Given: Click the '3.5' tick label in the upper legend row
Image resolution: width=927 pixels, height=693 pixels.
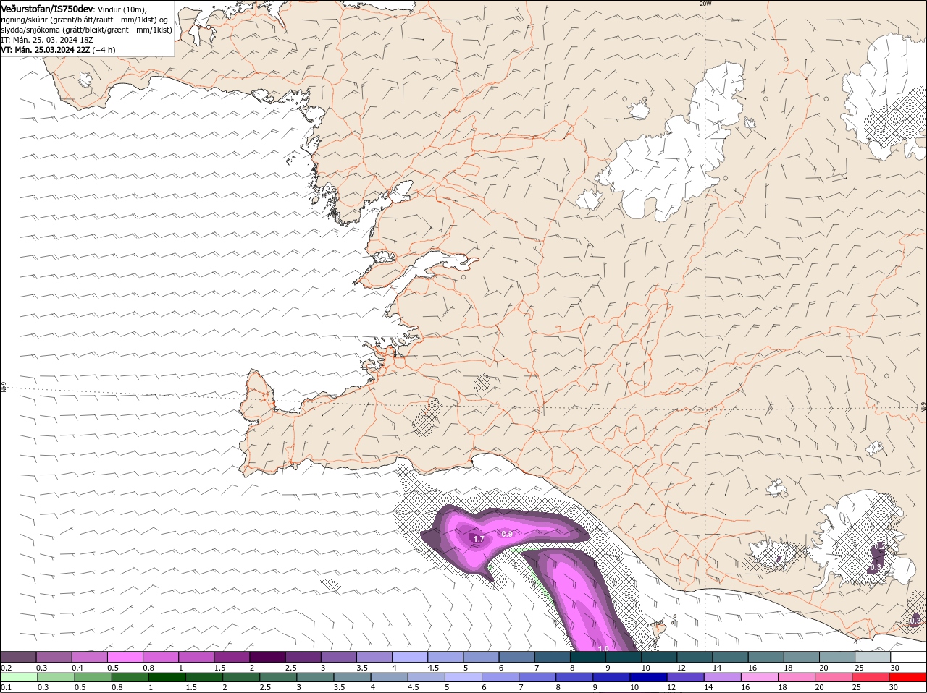Looking at the screenshot, I should click(x=363, y=667).
